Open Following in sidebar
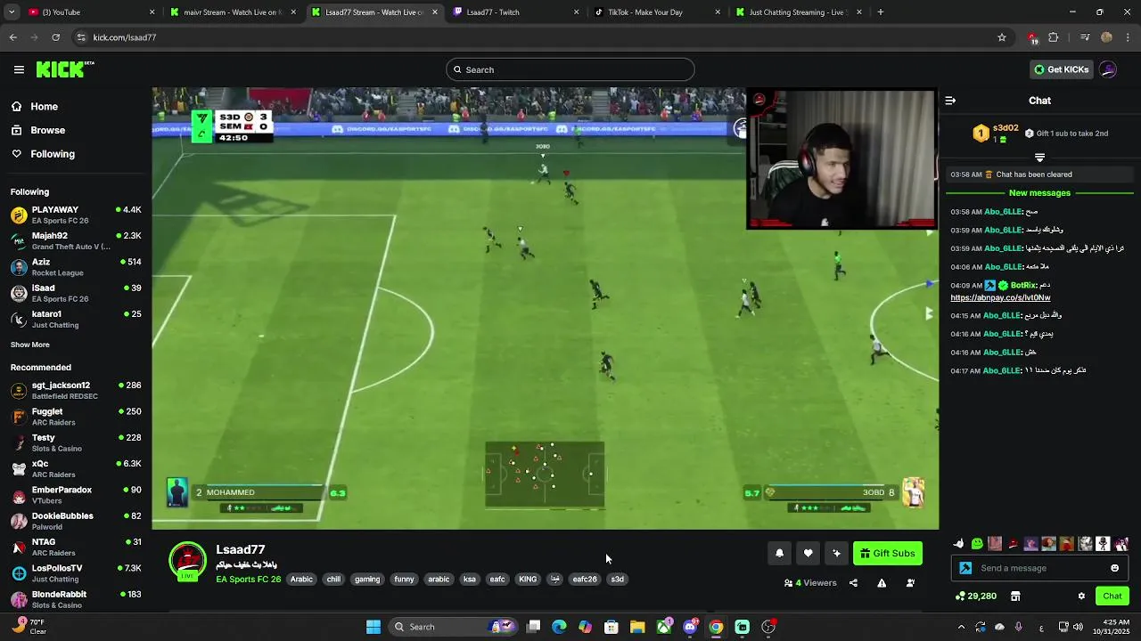Viewport: 1141px width, 641px height. click(53, 154)
